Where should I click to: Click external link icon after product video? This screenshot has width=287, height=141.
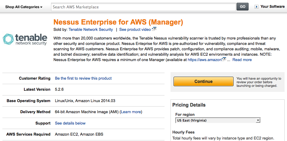pyautogui.click(x=154, y=29)
